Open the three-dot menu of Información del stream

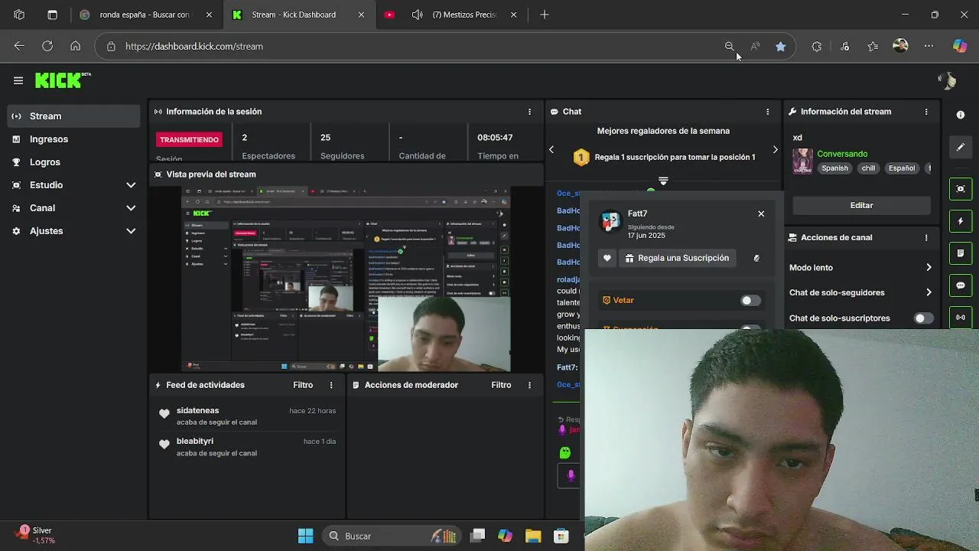point(926,112)
